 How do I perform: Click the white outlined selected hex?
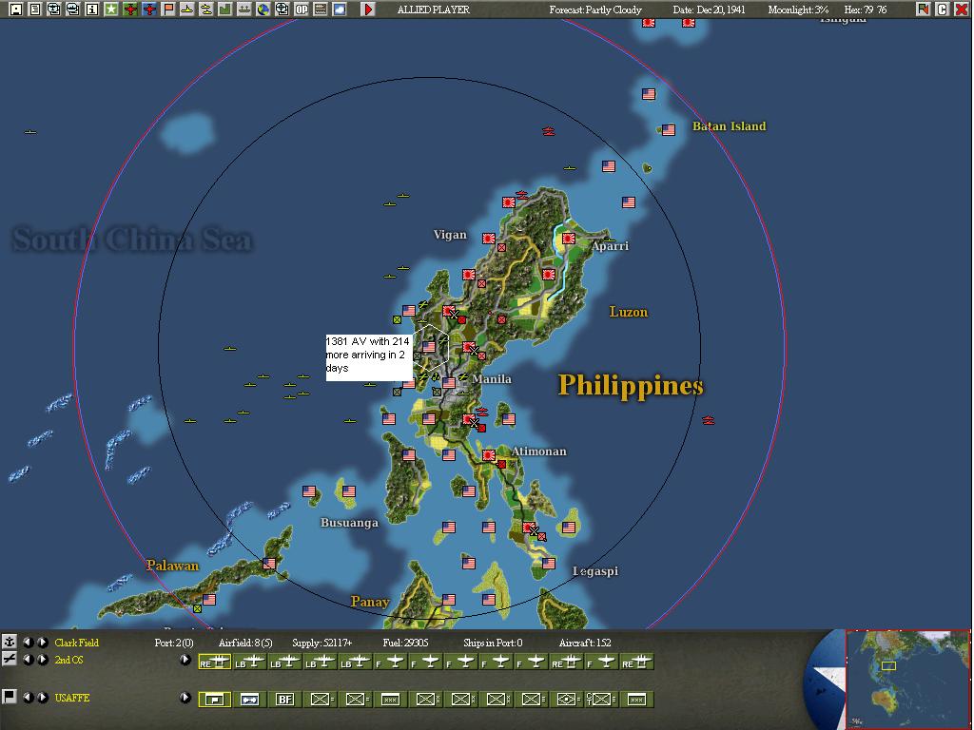coord(432,346)
